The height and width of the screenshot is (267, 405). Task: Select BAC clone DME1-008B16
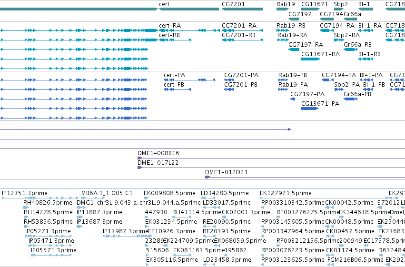tap(271, 158)
